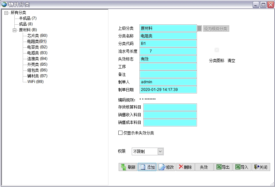Select 半成品 (7) category in tree
Screen dimensions: 275x187
click(28, 18)
